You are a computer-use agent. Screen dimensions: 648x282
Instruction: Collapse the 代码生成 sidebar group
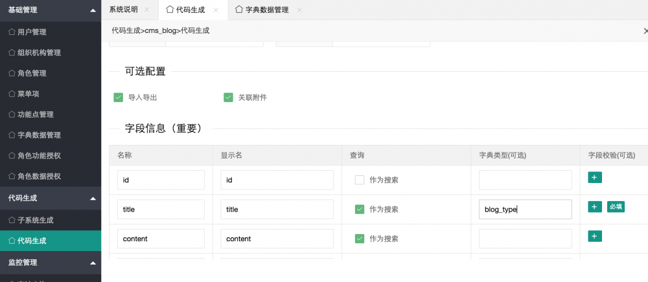coord(93,198)
